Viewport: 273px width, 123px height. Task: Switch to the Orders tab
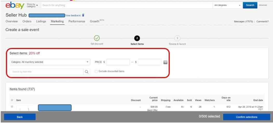point(27,21)
